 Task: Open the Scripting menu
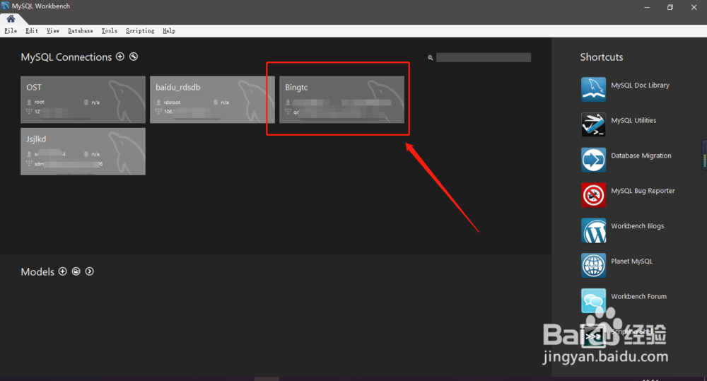140,30
